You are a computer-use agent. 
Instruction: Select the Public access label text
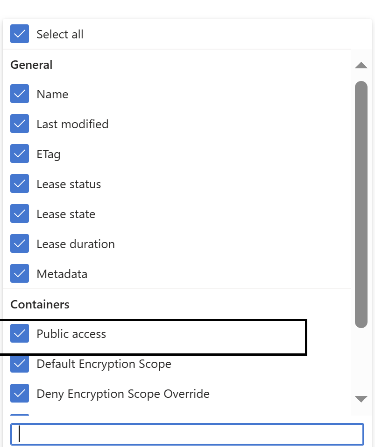click(71, 333)
